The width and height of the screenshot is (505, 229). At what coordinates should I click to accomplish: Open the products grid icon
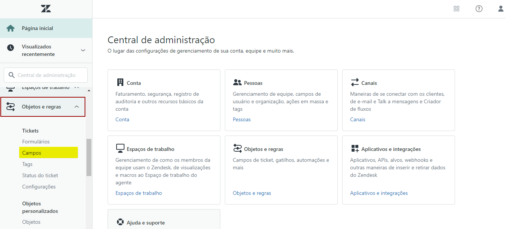(x=456, y=9)
